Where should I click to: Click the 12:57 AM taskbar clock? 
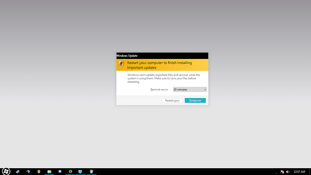coord(299,172)
